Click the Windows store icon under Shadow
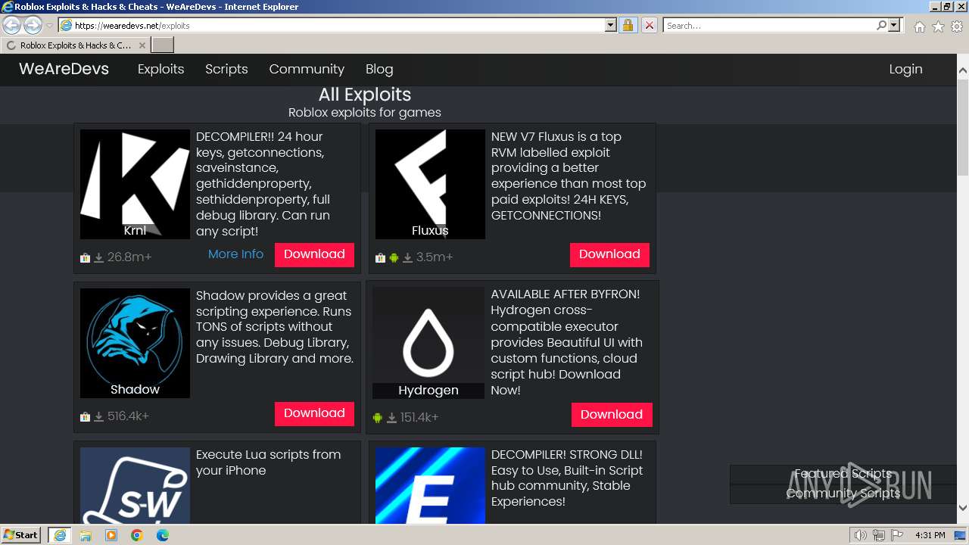 click(85, 416)
